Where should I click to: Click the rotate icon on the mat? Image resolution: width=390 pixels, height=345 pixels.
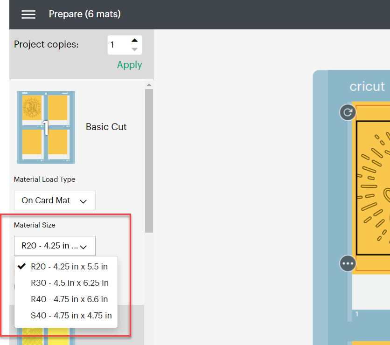[x=348, y=112]
